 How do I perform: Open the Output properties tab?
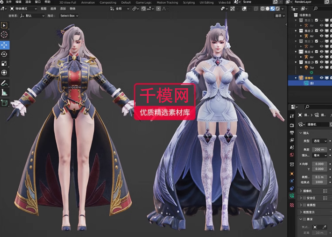292,133
